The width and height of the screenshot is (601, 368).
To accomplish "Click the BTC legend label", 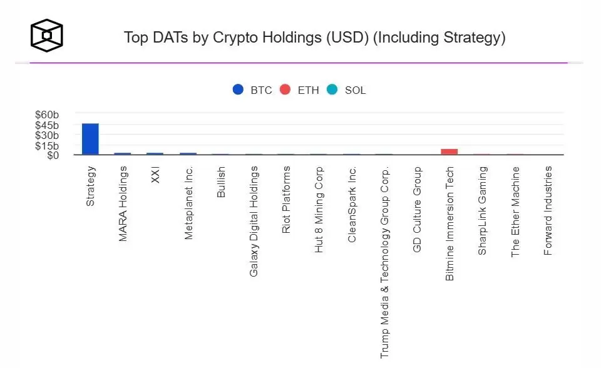I will pos(262,91).
